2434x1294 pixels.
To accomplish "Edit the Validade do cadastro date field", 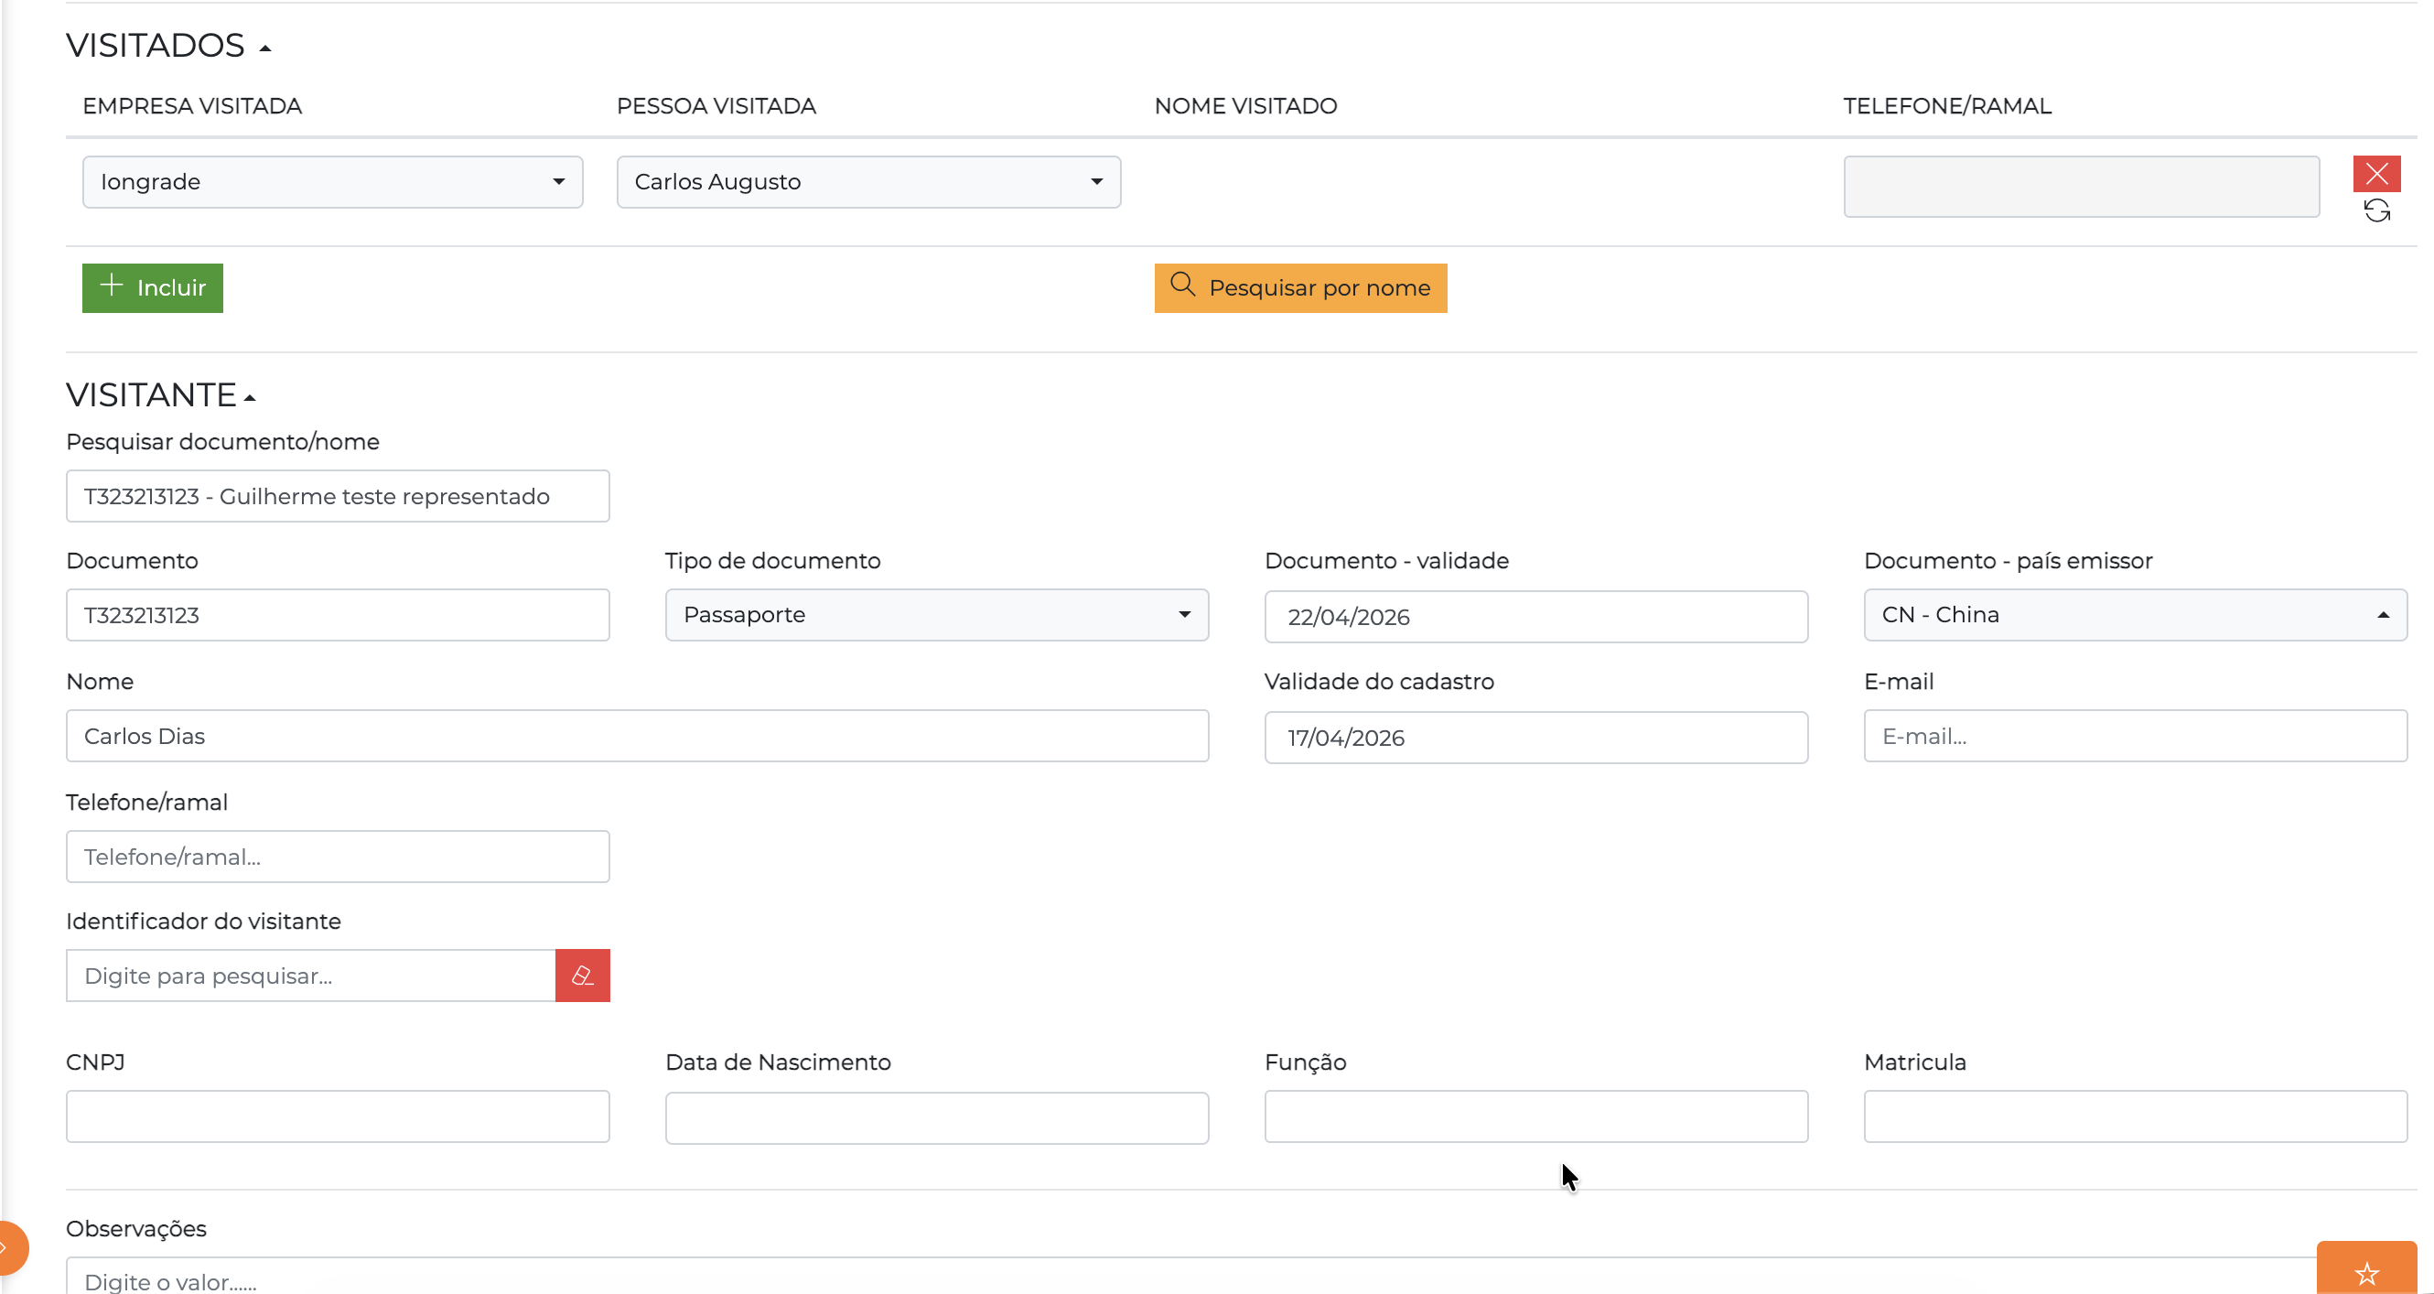I will tap(1535, 738).
